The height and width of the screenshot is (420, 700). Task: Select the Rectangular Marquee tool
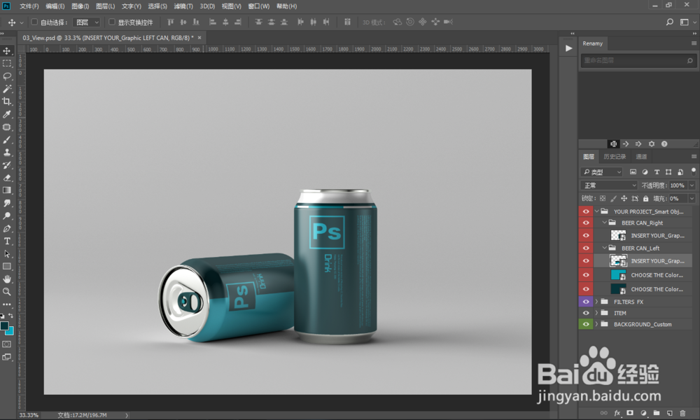click(x=7, y=64)
